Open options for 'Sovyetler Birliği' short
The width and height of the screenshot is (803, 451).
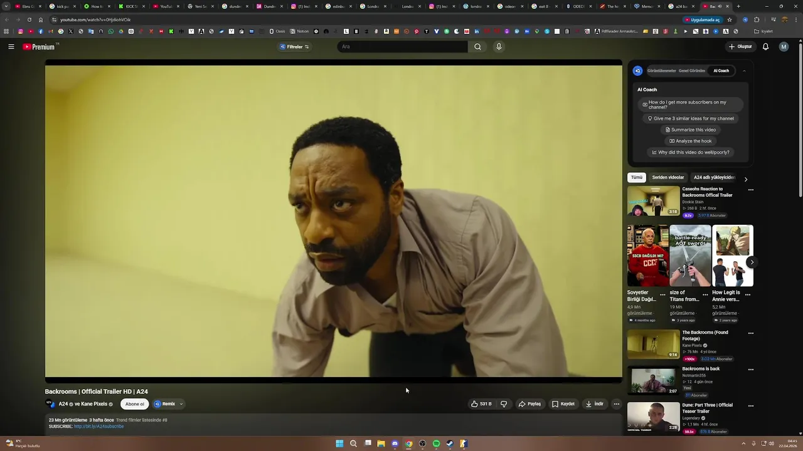662,294
